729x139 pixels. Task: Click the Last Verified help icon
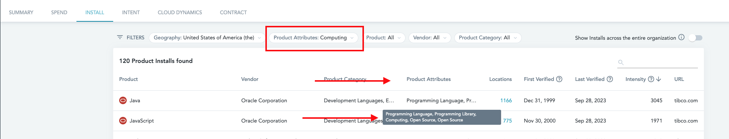click(x=610, y=79)
